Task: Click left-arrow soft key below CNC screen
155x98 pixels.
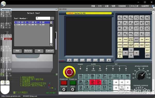Action: 69,60
